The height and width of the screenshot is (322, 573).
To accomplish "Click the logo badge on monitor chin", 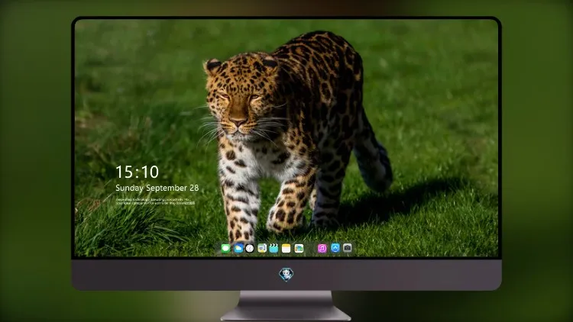I will pyautogui.click(x=286, y=275).
